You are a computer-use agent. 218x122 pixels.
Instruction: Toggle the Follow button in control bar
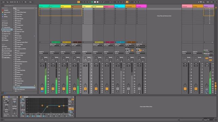79,2
